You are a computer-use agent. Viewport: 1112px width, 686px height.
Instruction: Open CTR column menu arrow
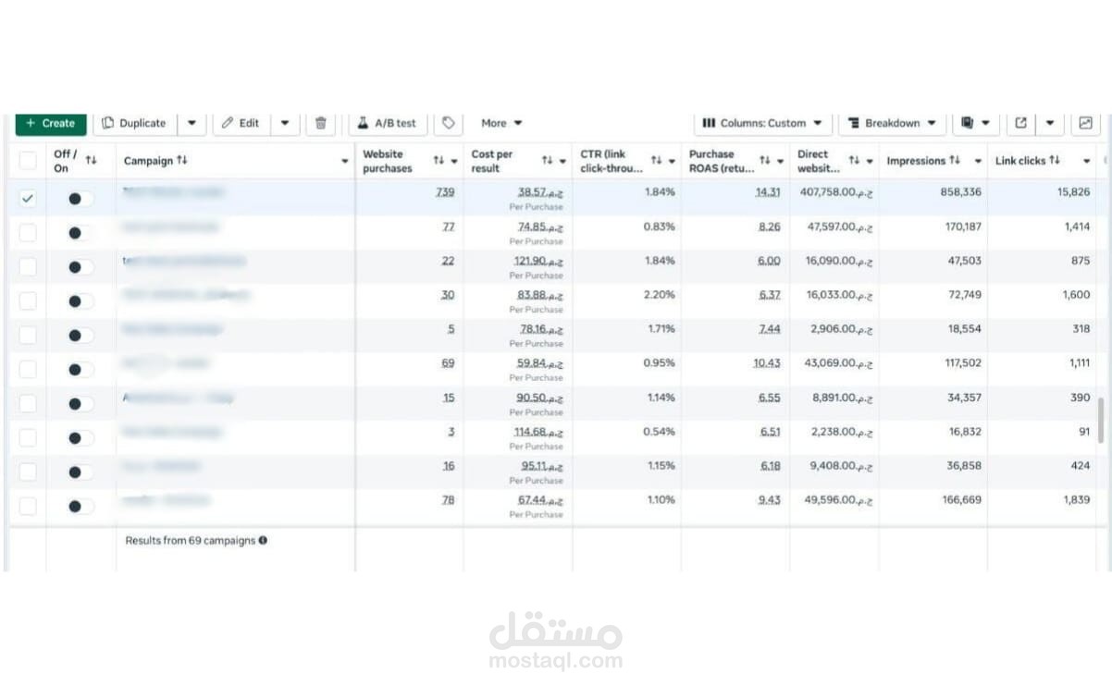(672, 162)
